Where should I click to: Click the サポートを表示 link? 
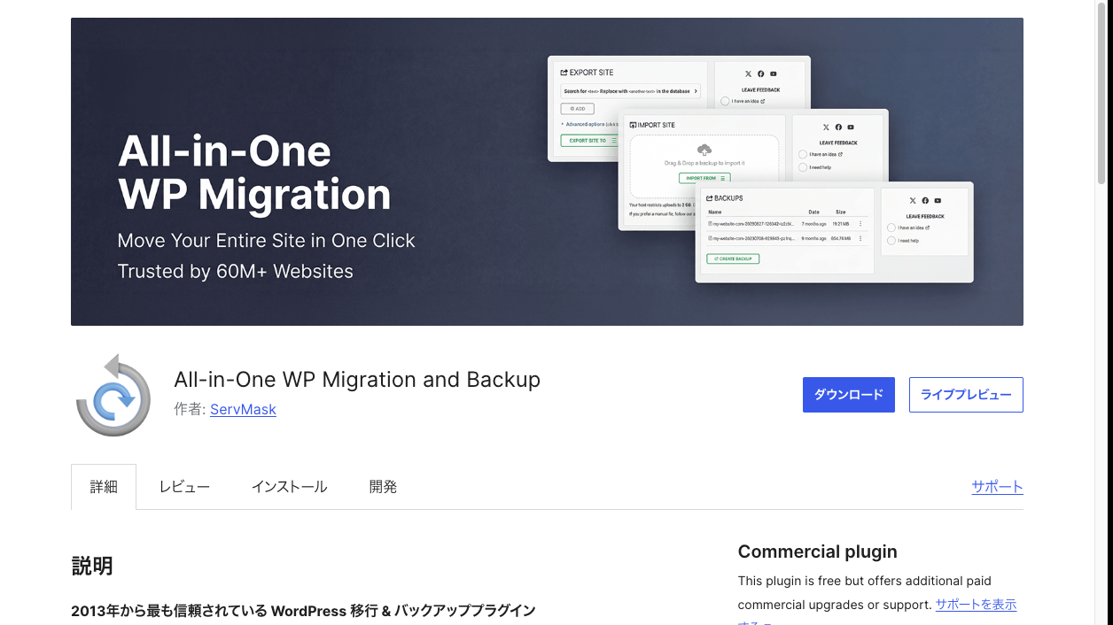pyautogui.click(x=976, y=605)
